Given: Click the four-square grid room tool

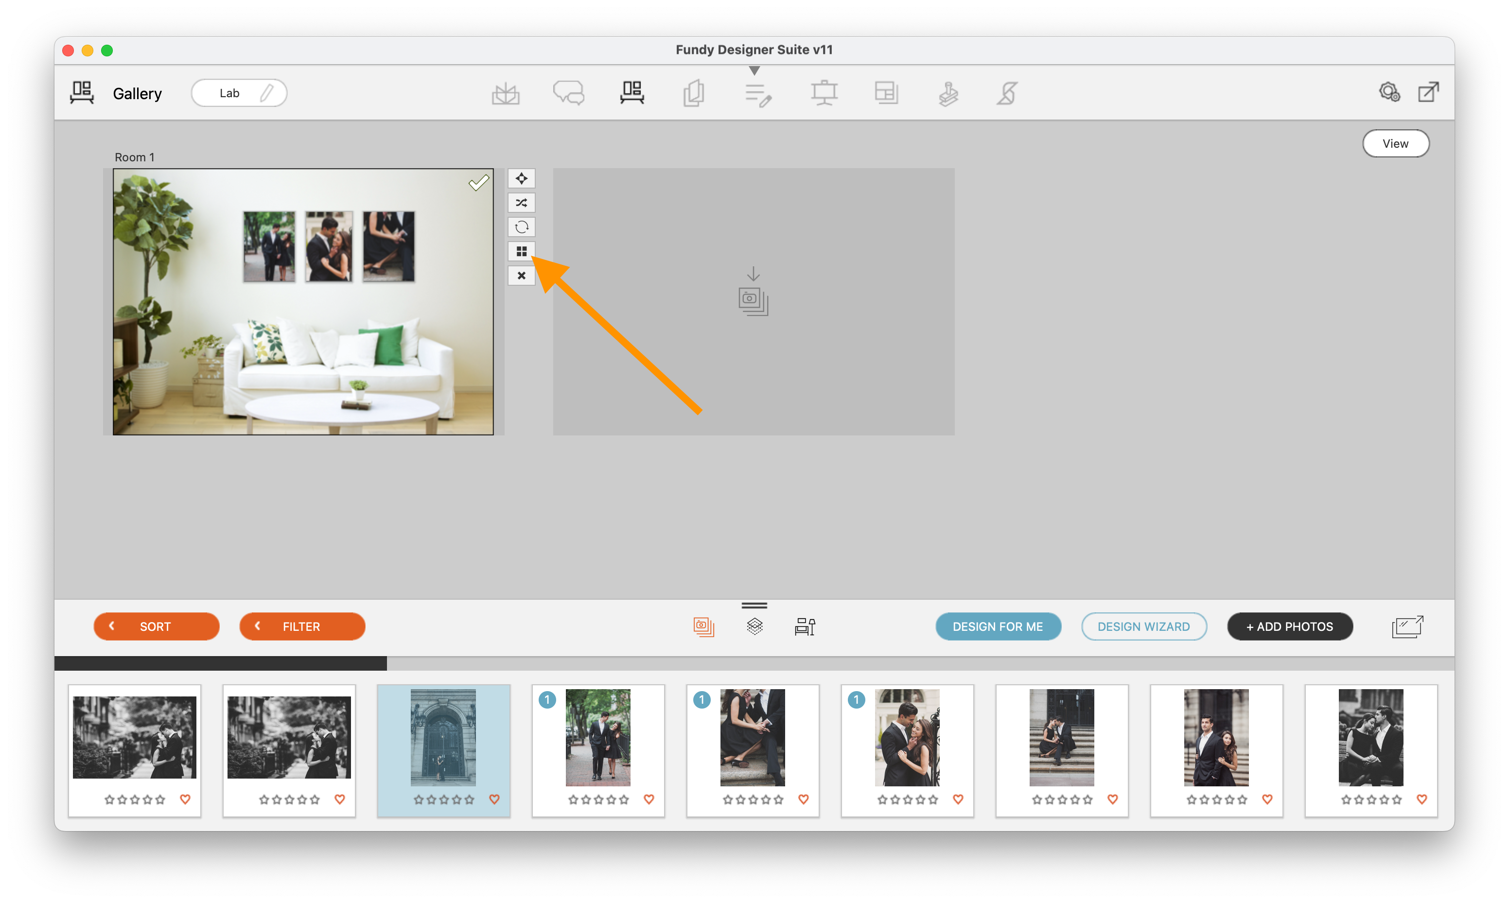Looking at the screenshot, I should (522, 251).
